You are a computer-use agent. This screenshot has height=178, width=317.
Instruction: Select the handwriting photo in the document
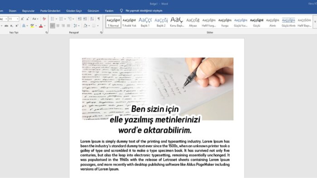pyautogui.click(x=158, y=89)
